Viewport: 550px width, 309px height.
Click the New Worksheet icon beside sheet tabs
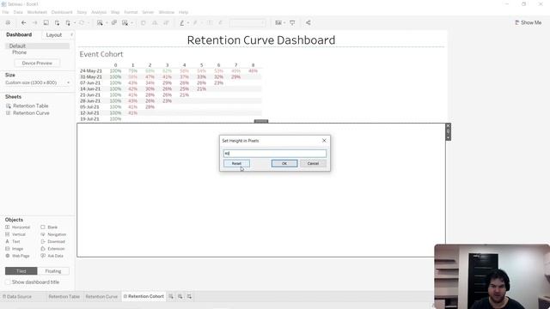point(171,296)
